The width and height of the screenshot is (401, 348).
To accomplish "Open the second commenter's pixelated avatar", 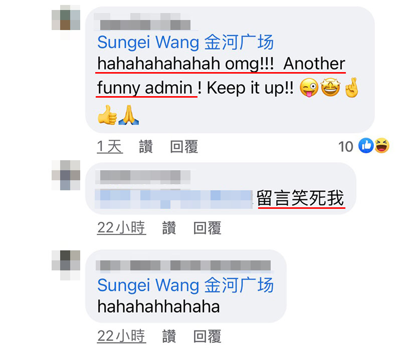I will click(x=66, y=175).
